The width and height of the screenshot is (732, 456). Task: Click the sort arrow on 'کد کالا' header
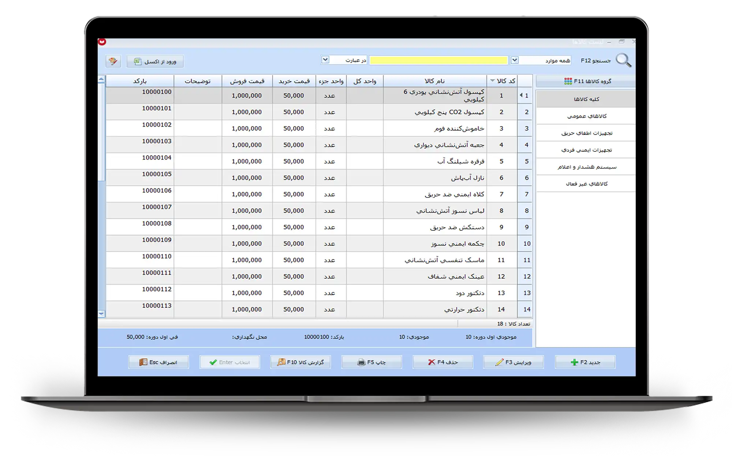pos(492,80)
